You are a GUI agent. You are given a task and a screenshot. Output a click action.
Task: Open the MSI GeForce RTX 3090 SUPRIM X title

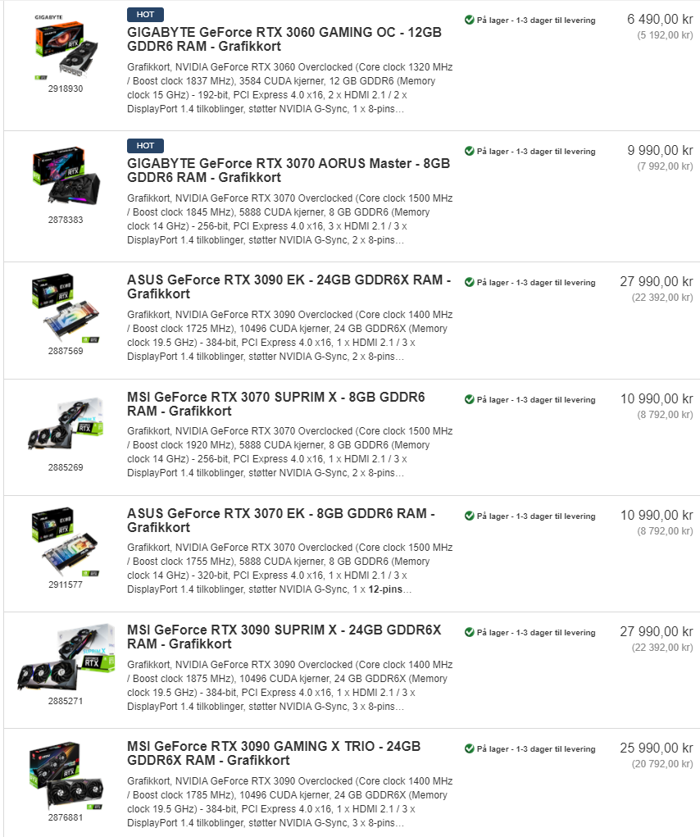[x=284, y=637]
